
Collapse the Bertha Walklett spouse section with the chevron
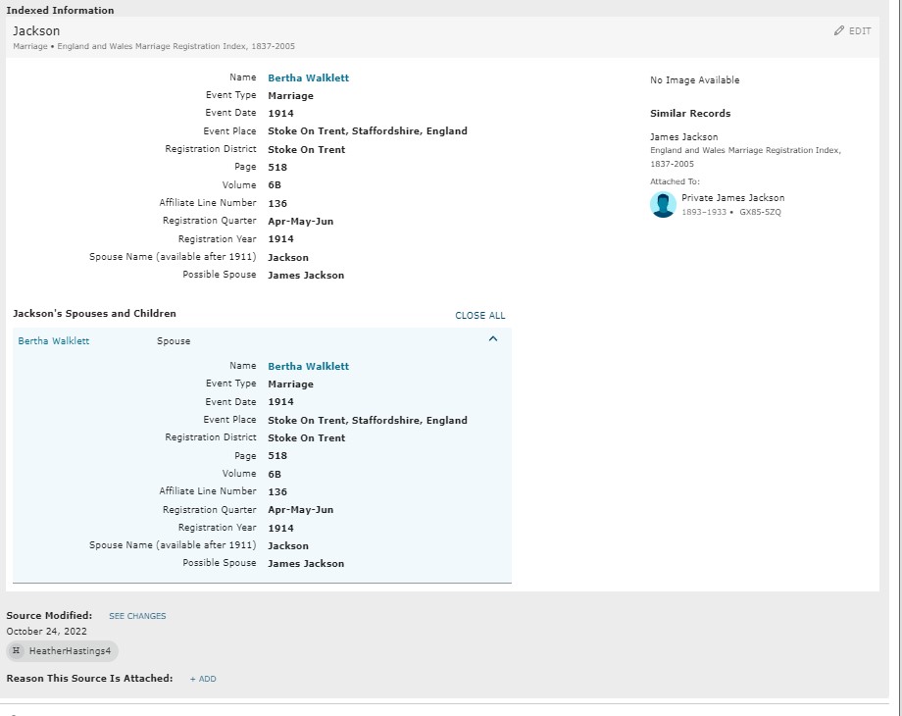pos(493,339)
